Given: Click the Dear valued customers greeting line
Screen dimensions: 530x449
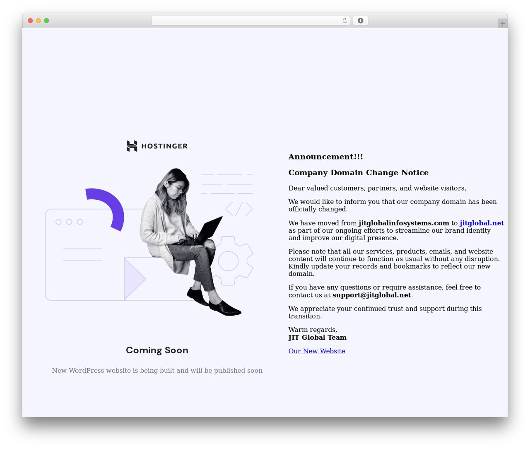Looking at the screenshot, I should [x=377, y=188].
